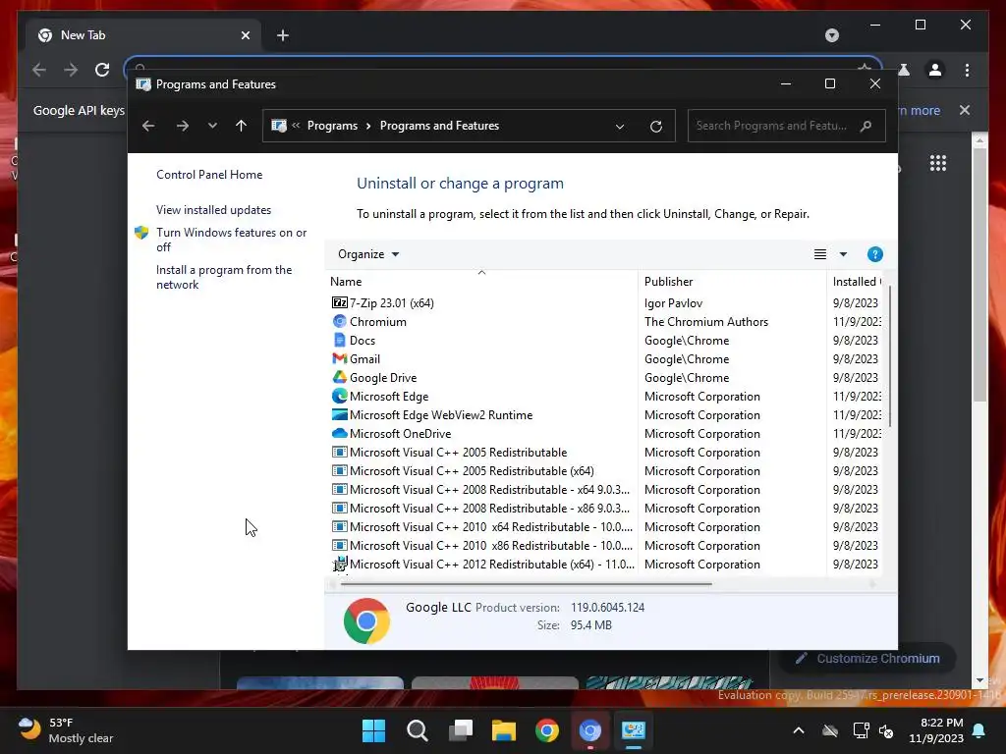The height and width of the screenshot is (754, 1006).
Task: Open Task View from the taskbar
Action: [x=461, y=730]
